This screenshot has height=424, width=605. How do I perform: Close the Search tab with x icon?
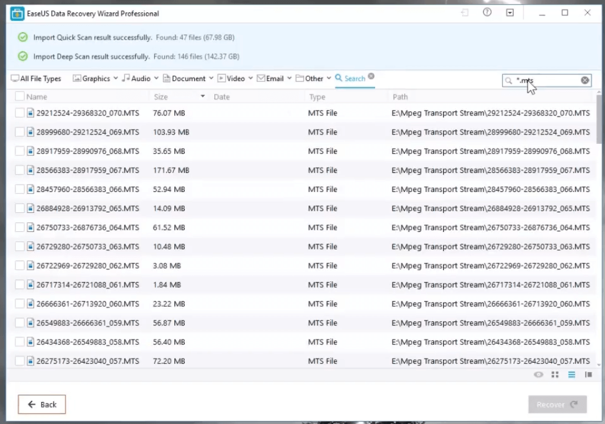(x=371, y=76)
